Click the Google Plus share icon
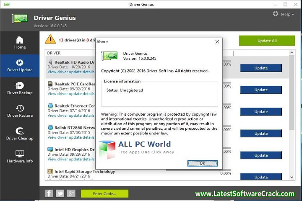Screen dimensions: 302x201 (x=71, y=193)
